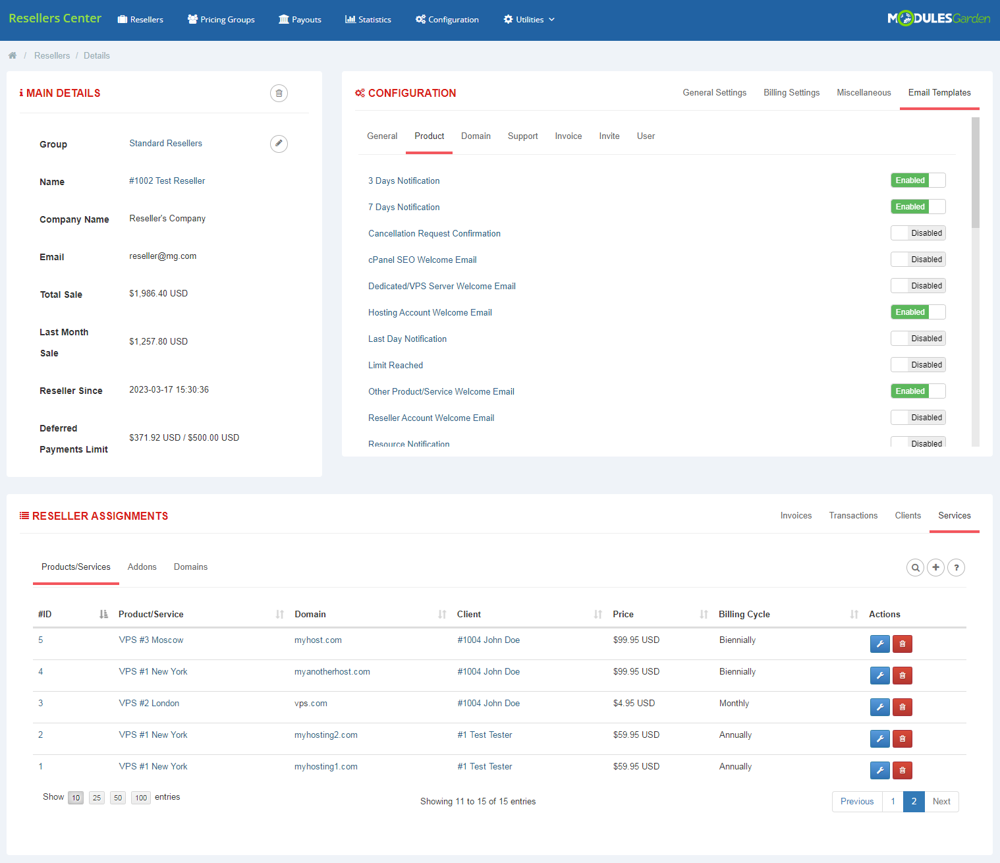1000x863 pixels.
Task: Enable Cancellation Request Confirmation
Action: pyautogui.click(x=918, y=233)
